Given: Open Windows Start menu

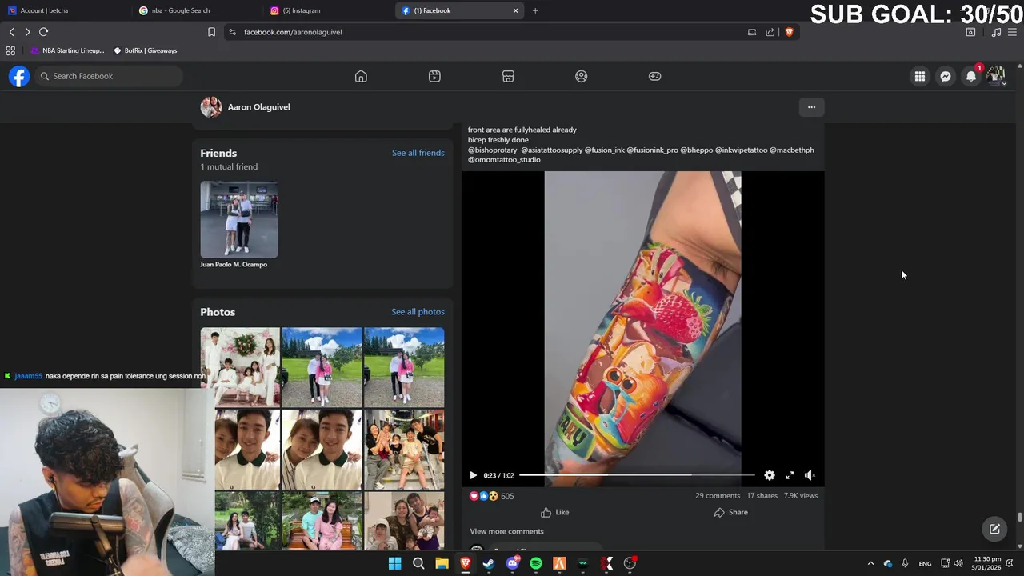Looking at the screenshot, I should click(x=394, y=563).
